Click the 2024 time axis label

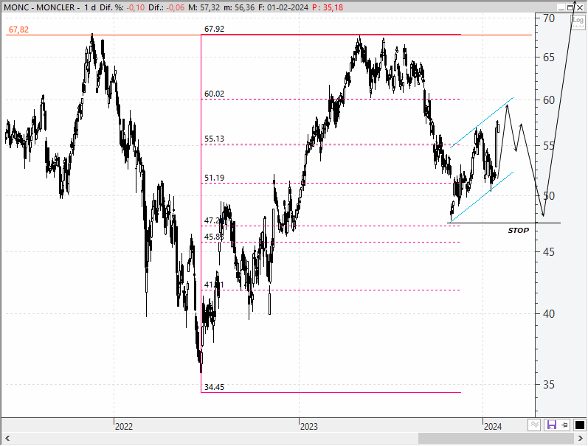[493, 427]
